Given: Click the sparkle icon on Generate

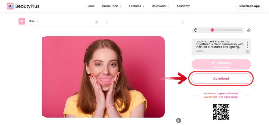Looking at the screenshot, I should click(x=213, y=62).
